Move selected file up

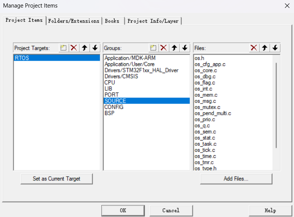265,48
